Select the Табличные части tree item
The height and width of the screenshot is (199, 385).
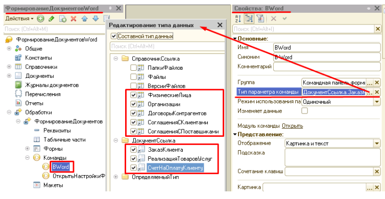pos(64,139)
